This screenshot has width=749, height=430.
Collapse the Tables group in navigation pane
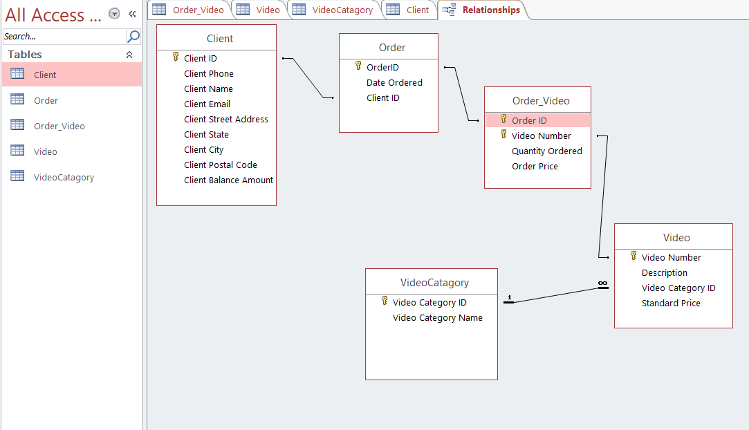pos(129,55)
